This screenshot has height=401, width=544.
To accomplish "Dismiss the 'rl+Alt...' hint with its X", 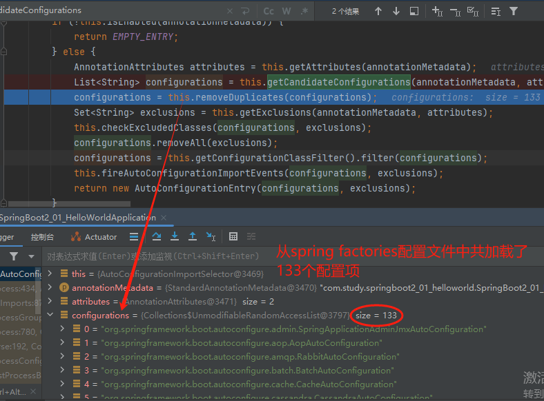I will [33, 391].
